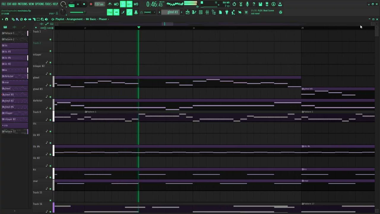The width and height of the screenshot is (380, 214).
Task: Select Pattern 17 in picker list
Action: coord(15,131)
